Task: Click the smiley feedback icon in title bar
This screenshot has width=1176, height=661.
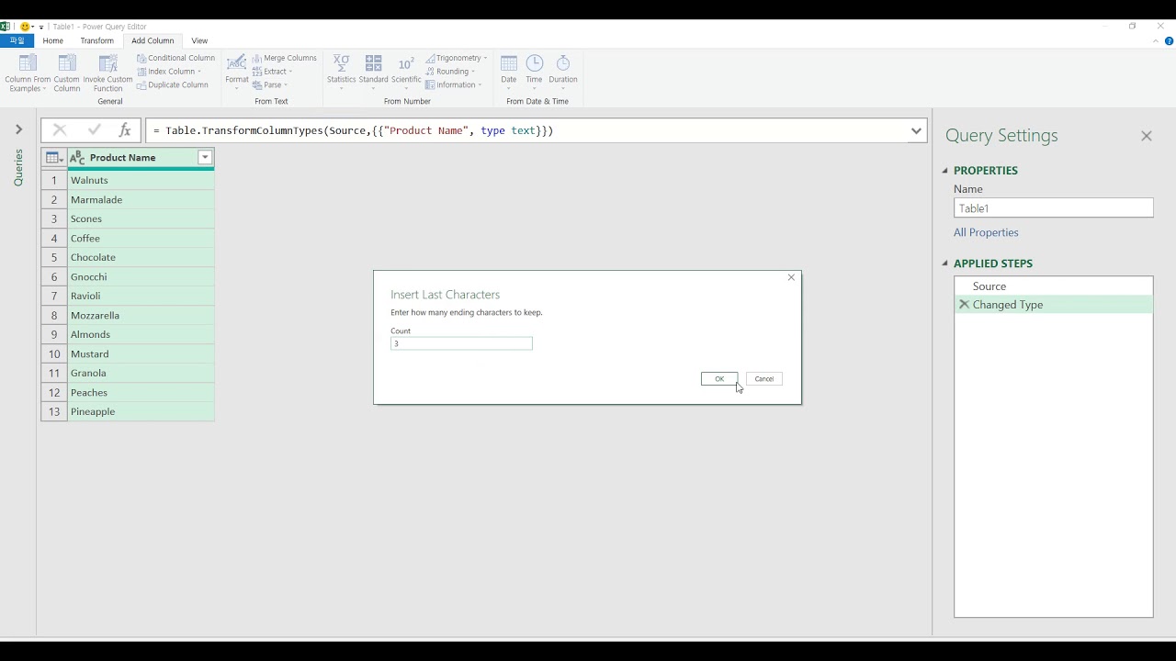Action: (x=25, y=27)
